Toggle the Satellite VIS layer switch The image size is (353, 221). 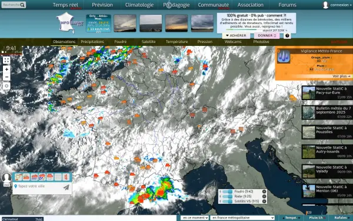(x=227, y=202)
